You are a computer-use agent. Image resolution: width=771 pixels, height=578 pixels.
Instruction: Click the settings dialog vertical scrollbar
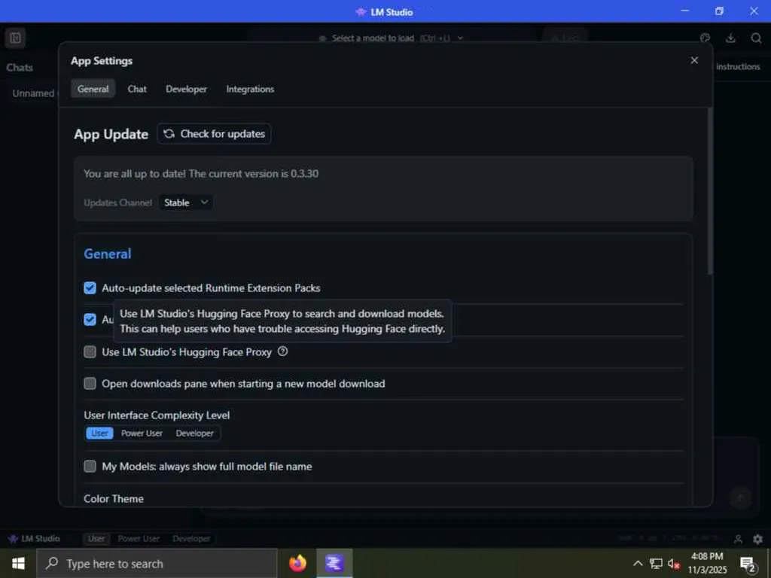click(709, 192)
